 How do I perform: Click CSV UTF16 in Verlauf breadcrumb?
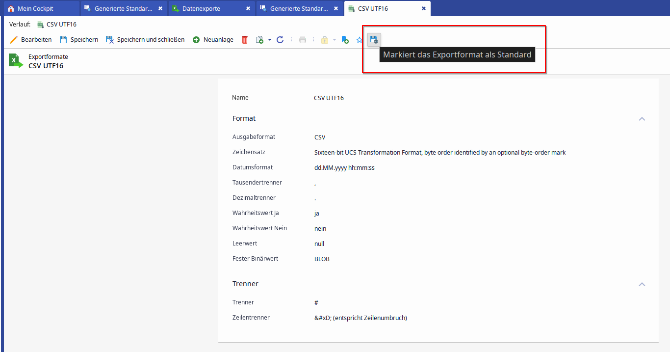click(61, 25)
